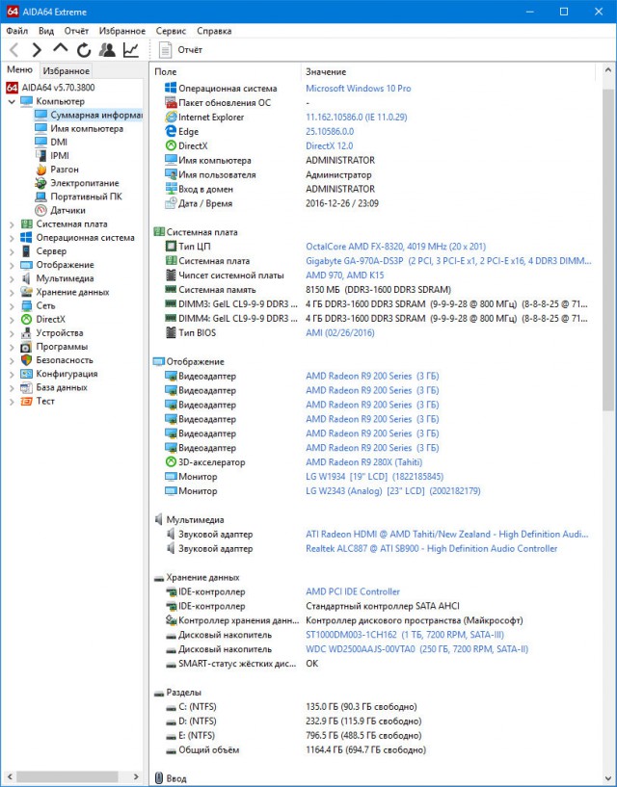Click the 3D-акселератор row icon
617x787 pixels.
point(171,462)
